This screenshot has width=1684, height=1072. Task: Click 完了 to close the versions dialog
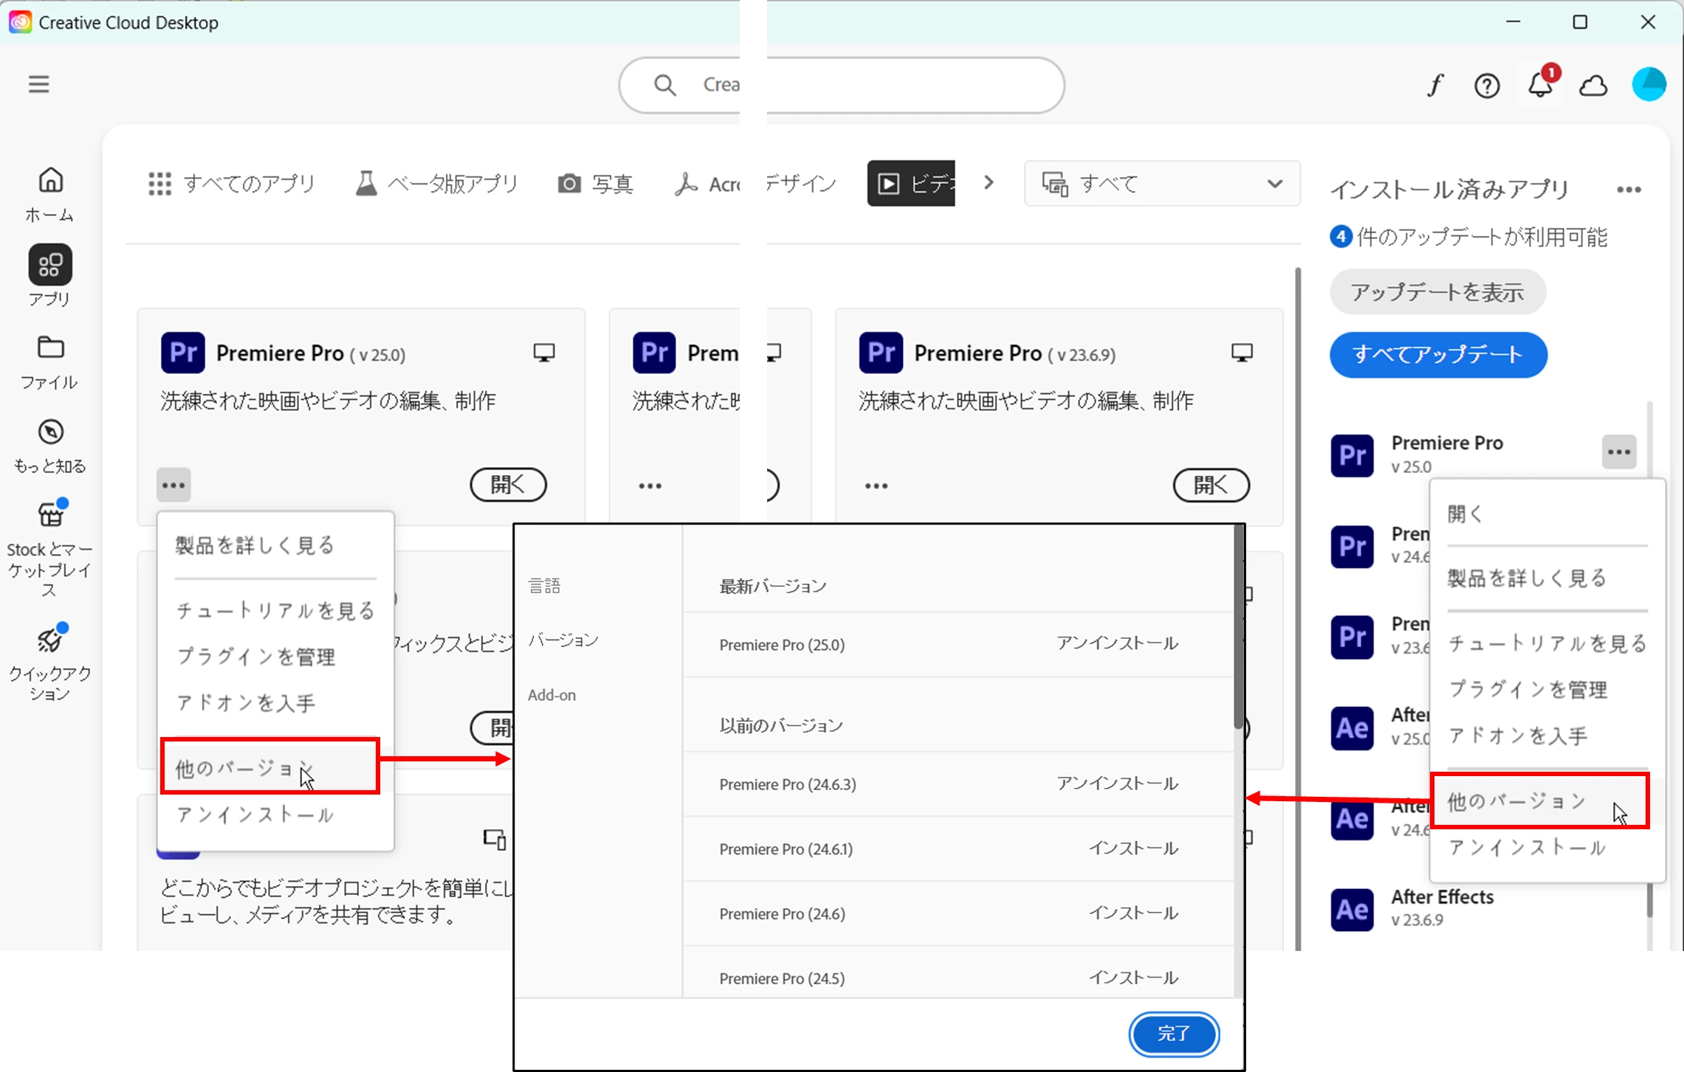point(1173,1034)
